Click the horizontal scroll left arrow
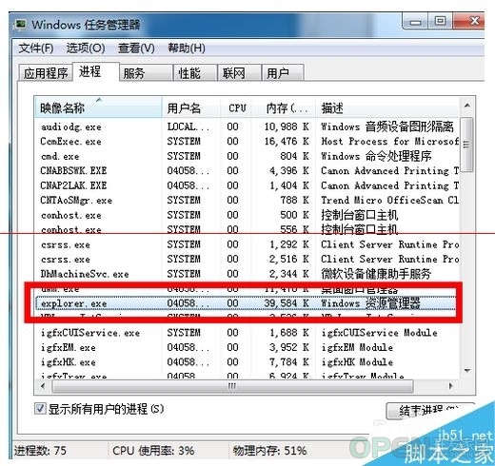 [x=43, y=386]
